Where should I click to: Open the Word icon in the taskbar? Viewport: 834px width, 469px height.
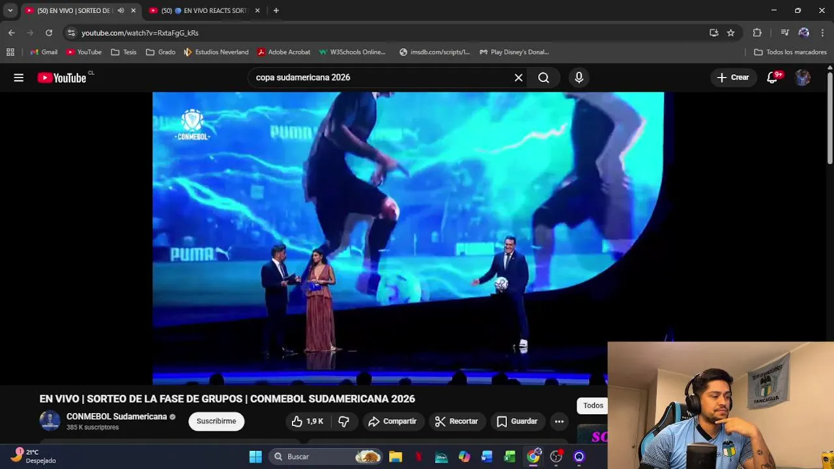point(487,457)
